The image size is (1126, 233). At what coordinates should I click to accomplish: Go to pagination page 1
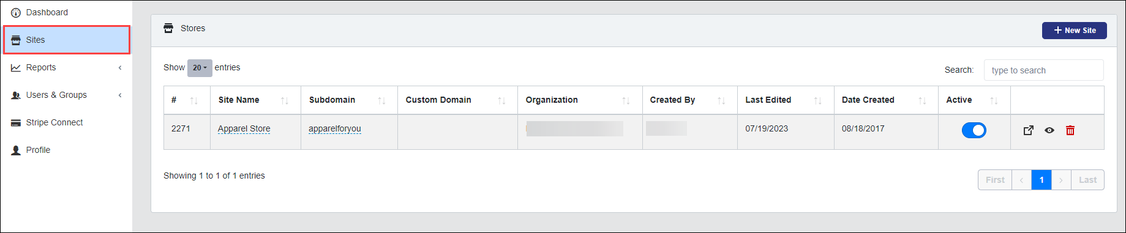pyautogui.click(x=1042, y=180)
